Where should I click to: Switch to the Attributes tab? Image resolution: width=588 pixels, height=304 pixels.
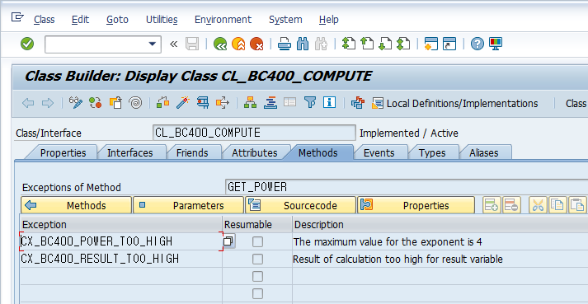click(254, 153)
